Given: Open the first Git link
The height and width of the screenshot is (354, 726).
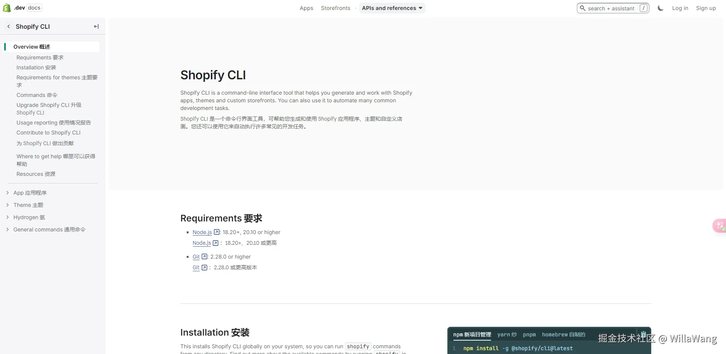Looking at the screenshot, I should point(196,257).
